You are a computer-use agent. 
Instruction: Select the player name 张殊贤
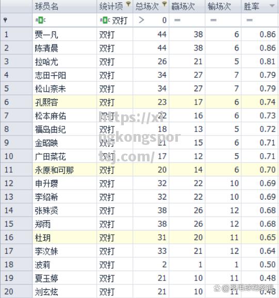click(x=46, y=210)
